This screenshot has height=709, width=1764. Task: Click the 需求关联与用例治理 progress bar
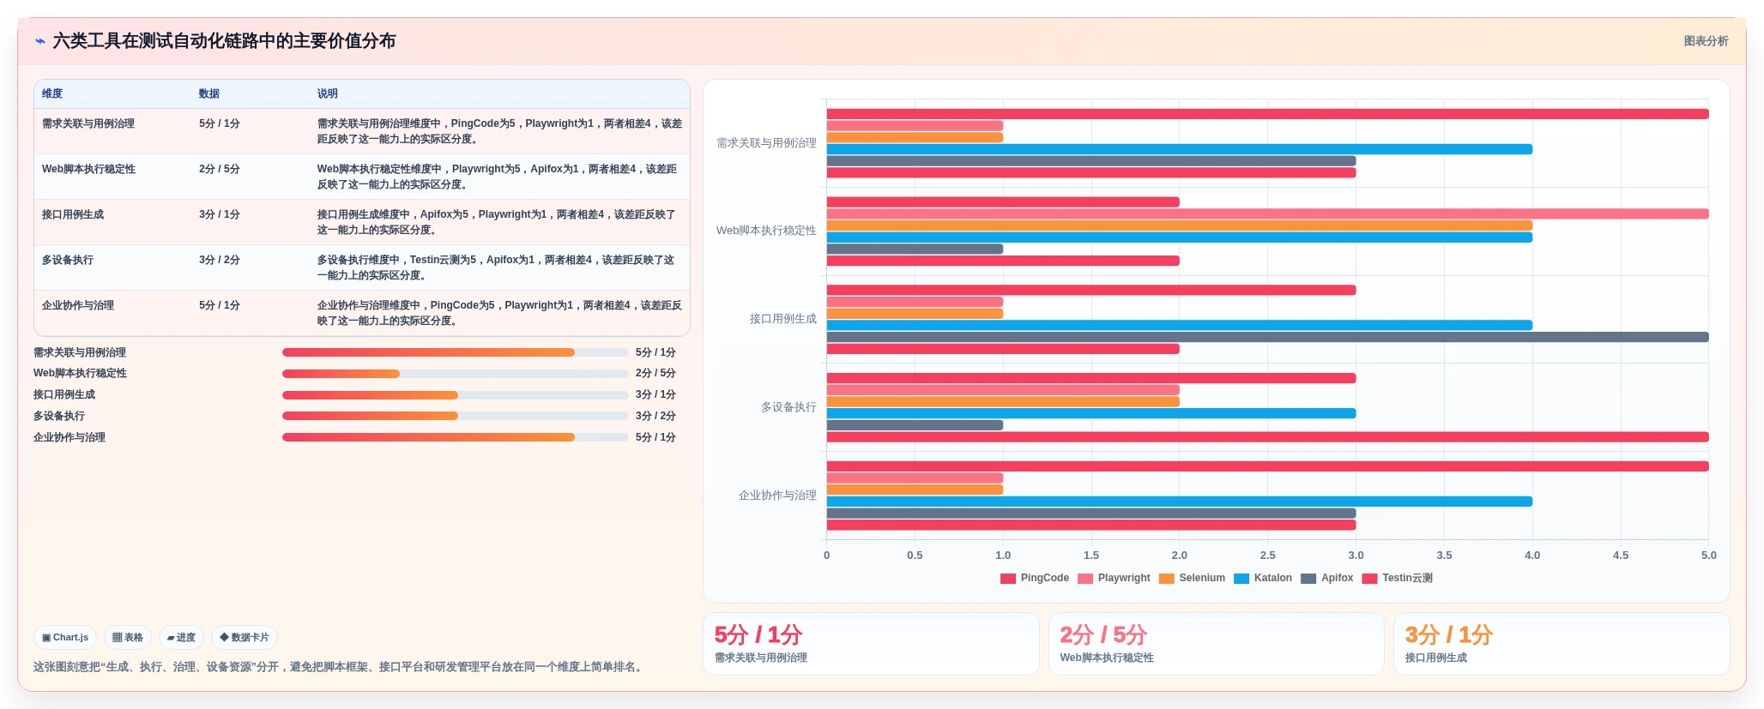(x=456, y=352)
